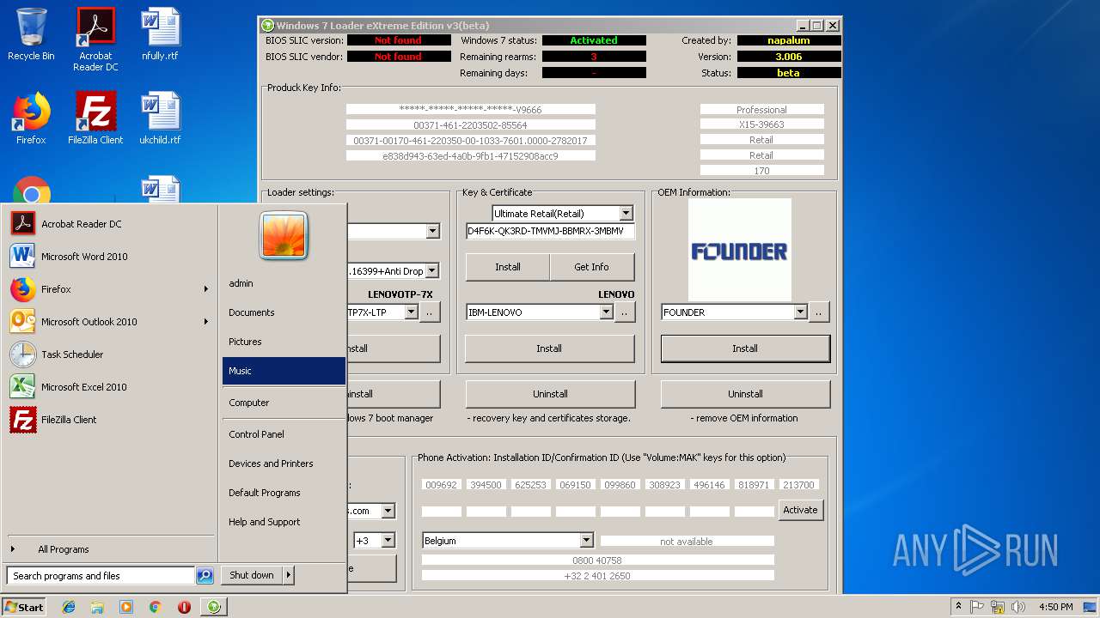Click the clock showing 4:50 PM

(1055, 607)
